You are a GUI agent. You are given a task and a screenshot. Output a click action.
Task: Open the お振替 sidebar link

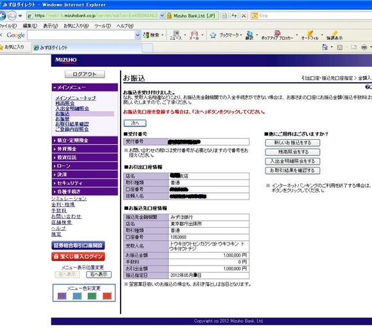62,119
